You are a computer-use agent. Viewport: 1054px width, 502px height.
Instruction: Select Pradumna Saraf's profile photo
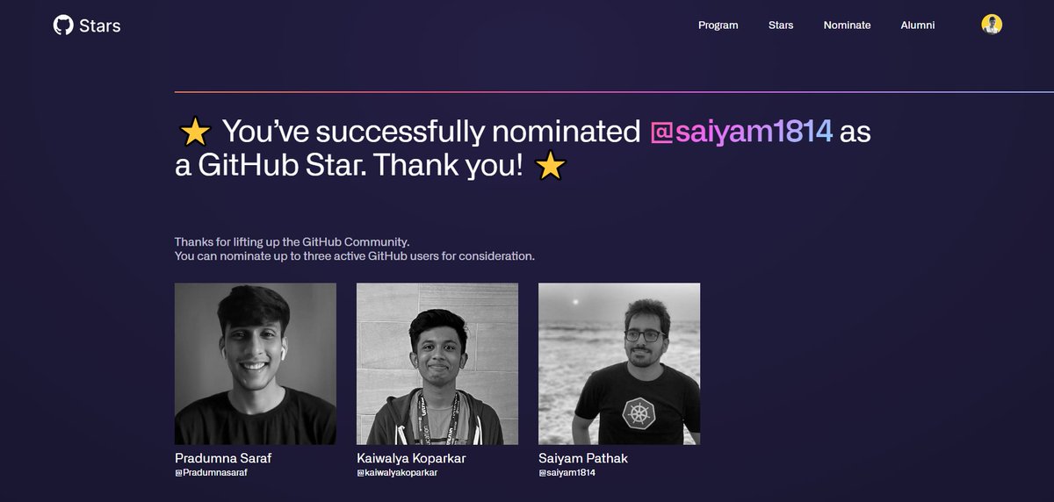pos(256,363)
